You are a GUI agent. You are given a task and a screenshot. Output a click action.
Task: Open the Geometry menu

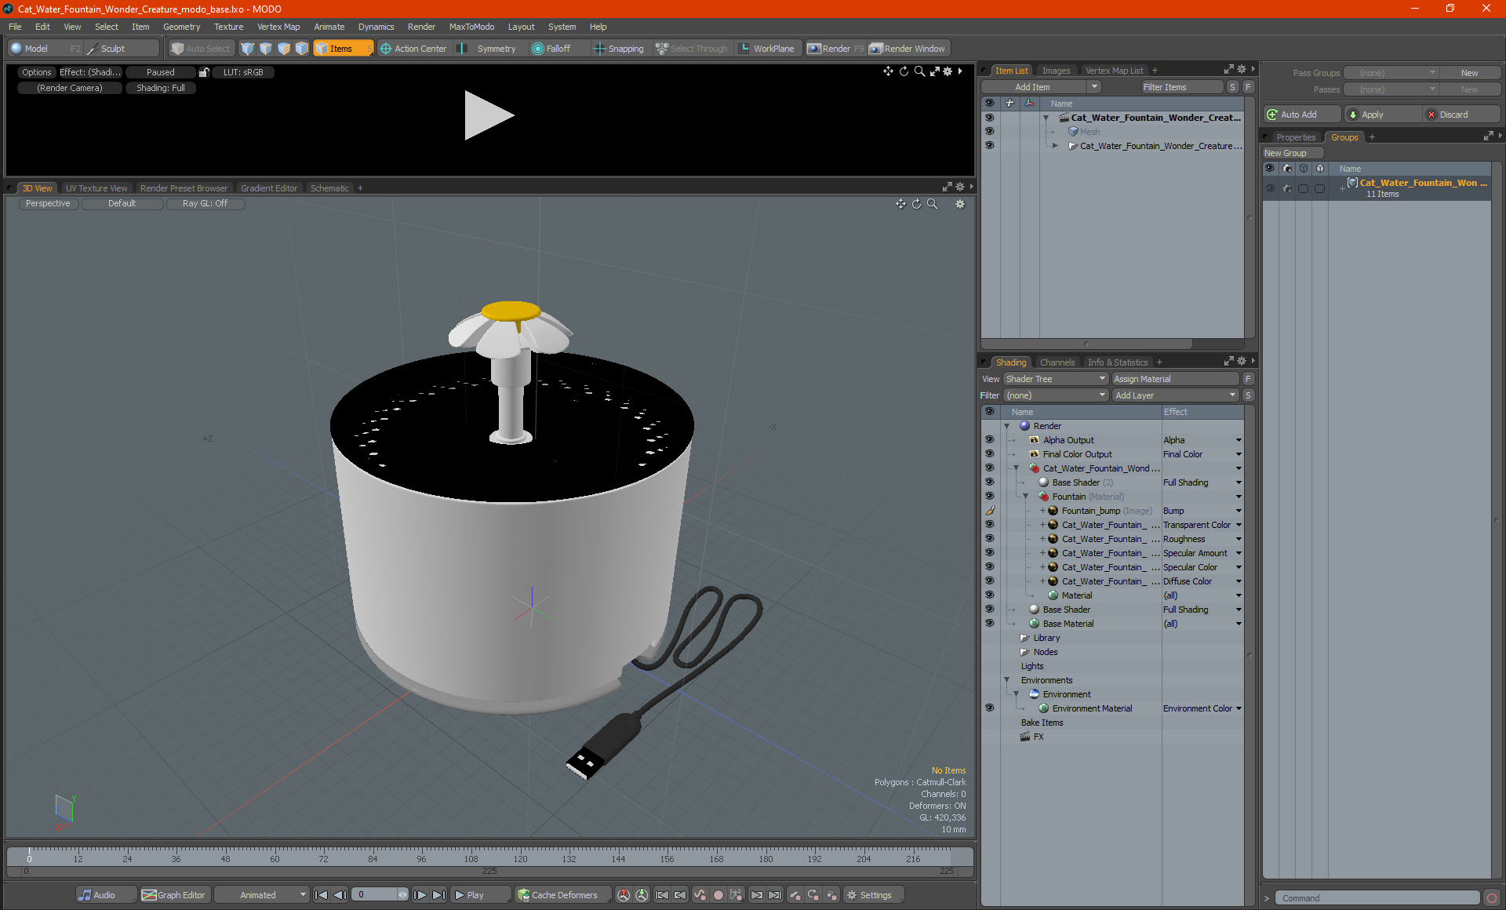click(181, 27)
